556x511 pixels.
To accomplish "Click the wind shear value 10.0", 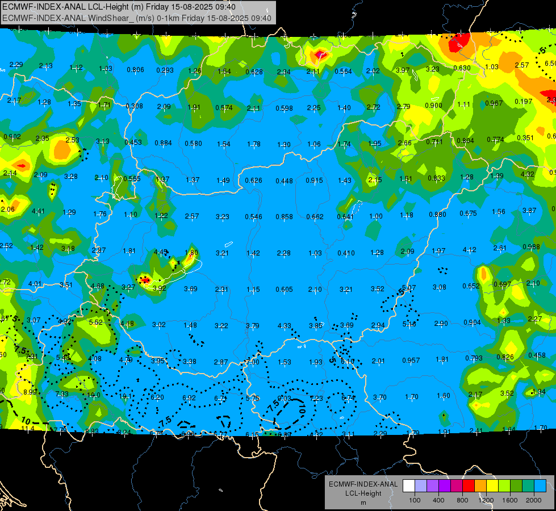I will [94, 395].
